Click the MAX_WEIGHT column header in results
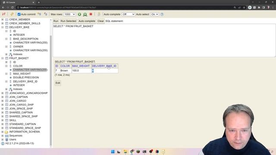 point(81,66)
